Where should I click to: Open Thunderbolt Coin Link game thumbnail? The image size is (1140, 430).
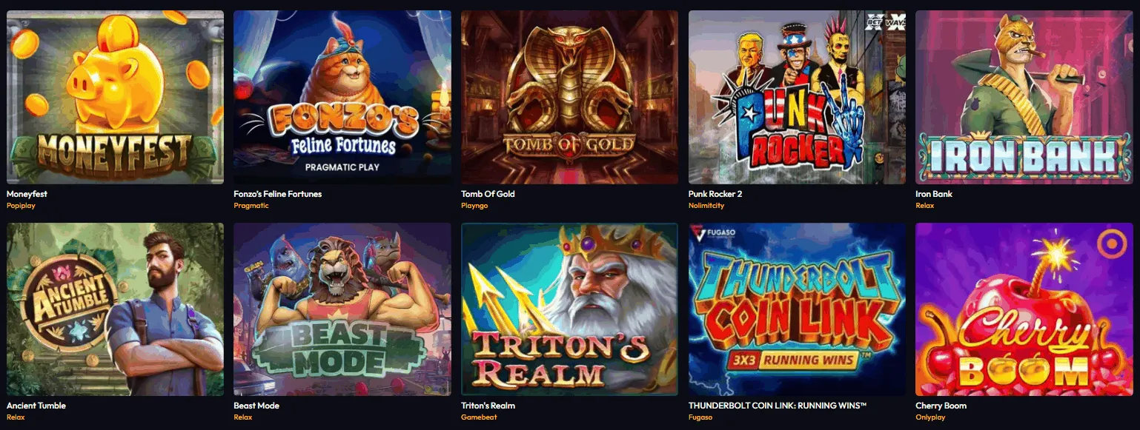[x=797, y=309]
